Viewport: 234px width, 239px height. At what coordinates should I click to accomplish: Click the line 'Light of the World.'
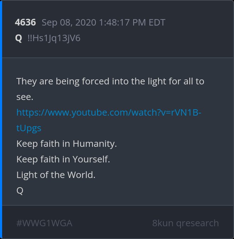click(56, 175)
